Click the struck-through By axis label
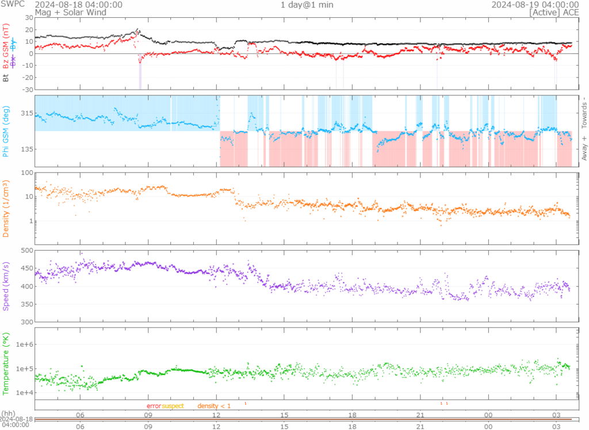The height and width of the screenshot is (430, 589). click(x=13, y=44)
